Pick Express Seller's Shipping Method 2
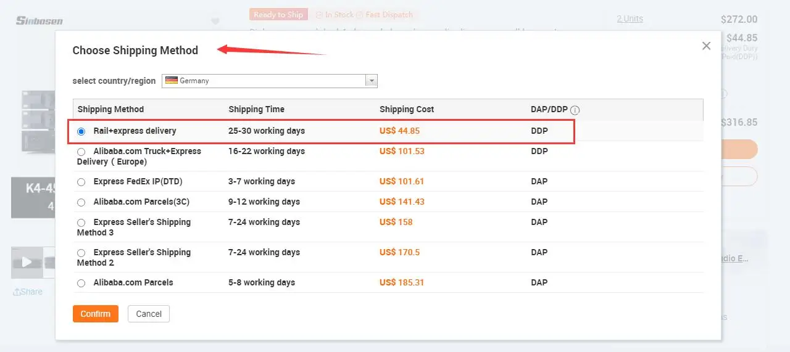The image size is (790, 352). [x=81, y=253]
